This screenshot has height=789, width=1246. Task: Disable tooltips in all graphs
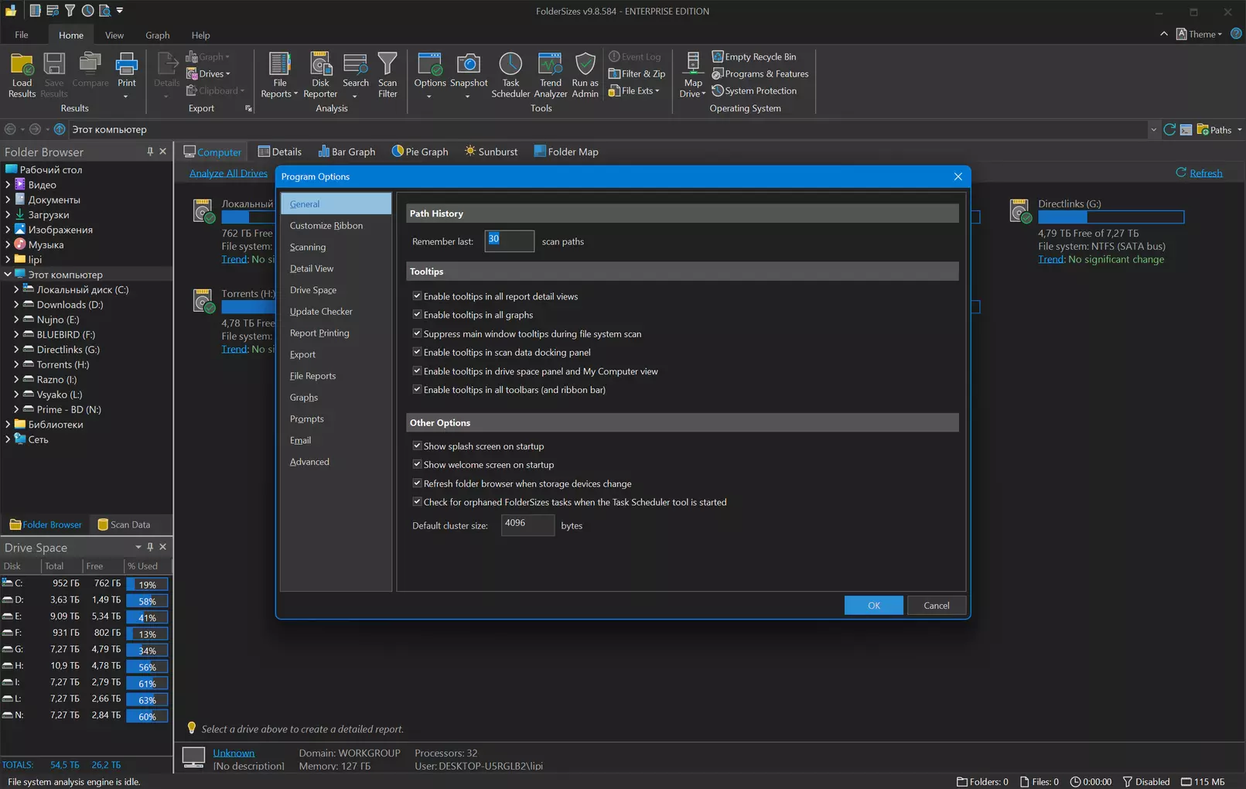417,315
